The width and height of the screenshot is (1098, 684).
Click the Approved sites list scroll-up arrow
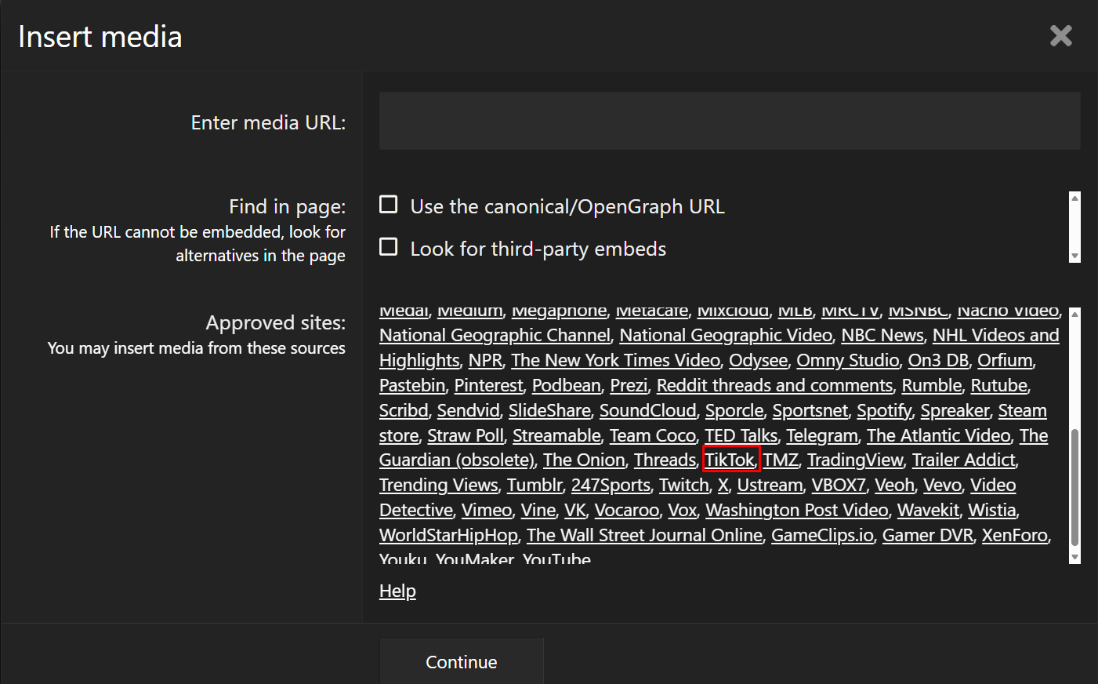pos(1074,314)
